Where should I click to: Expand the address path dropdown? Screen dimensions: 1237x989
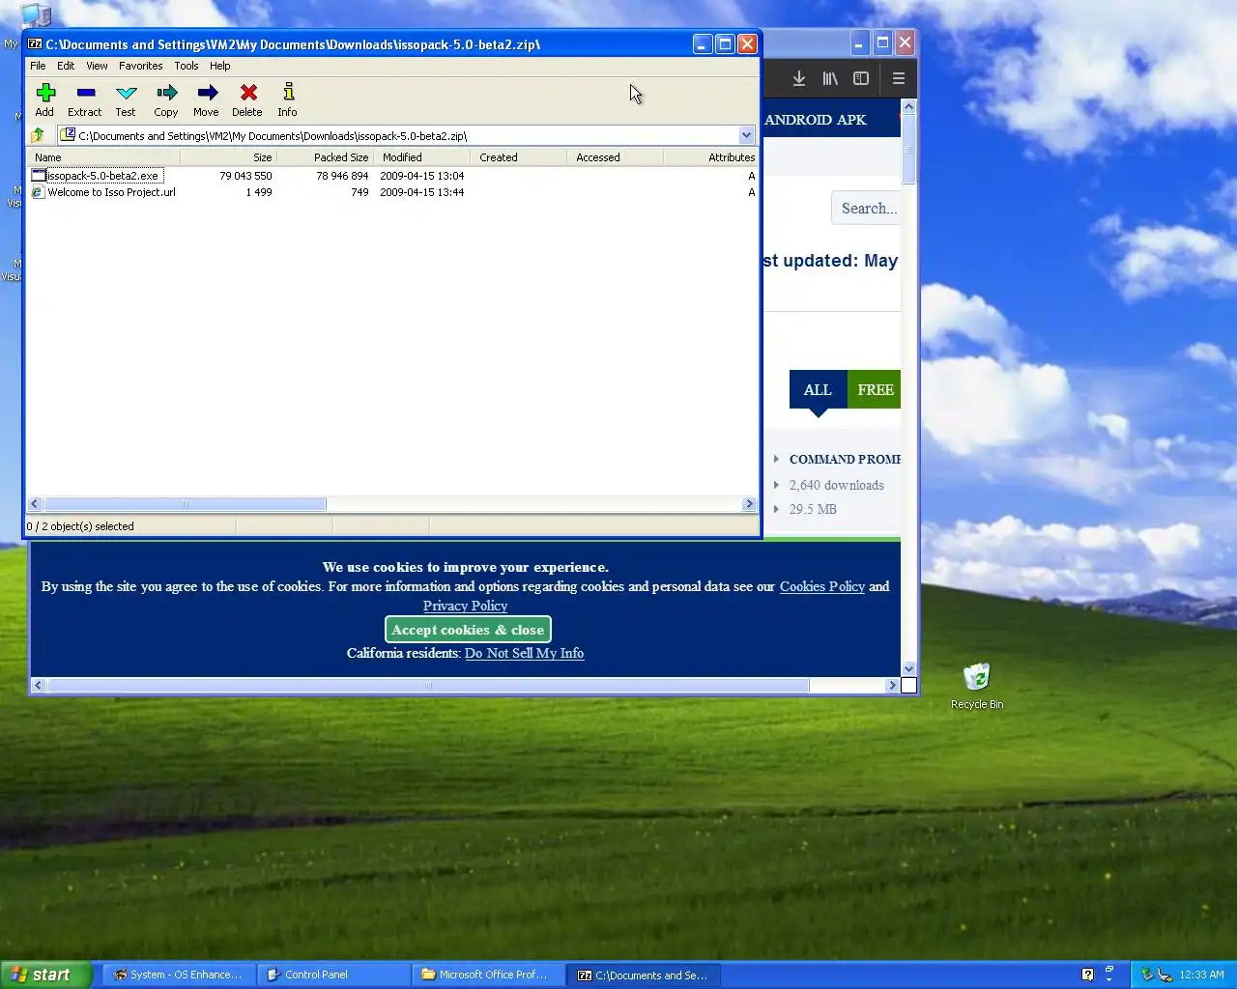click(x=746, y=135)
